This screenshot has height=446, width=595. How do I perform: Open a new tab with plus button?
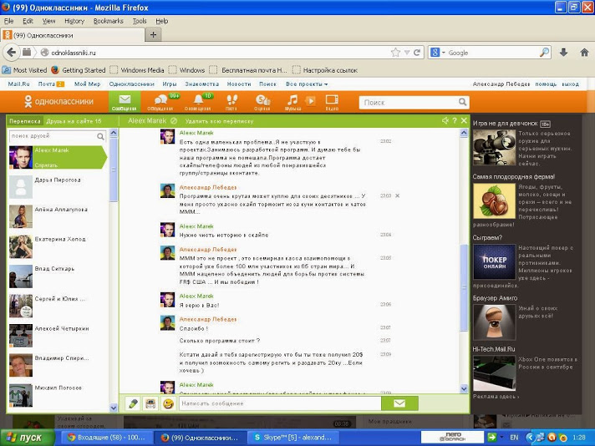153,35
